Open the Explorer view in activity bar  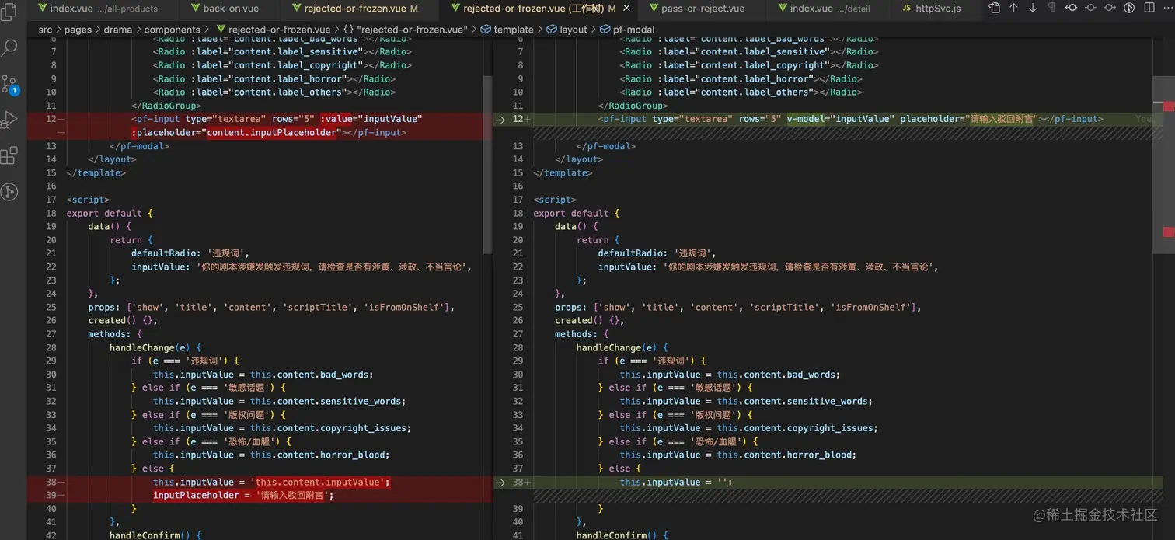9,12
